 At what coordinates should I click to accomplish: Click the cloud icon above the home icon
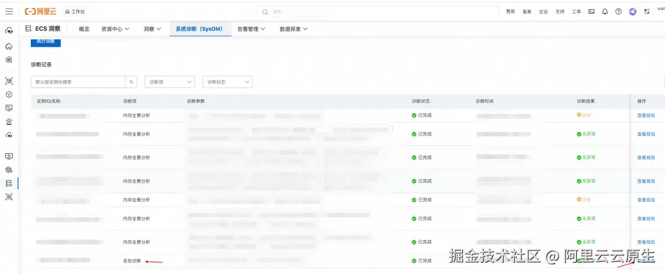(x=9, y=31)
